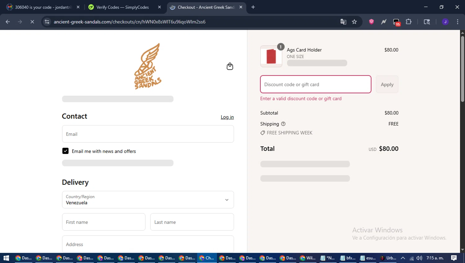Open the Urb... taskbar app
Screen dimensions: 465x263
click(x=388, y=258)
